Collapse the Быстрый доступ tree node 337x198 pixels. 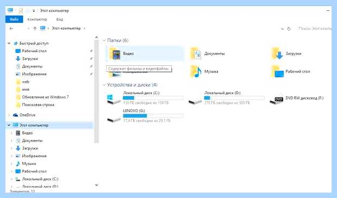tap(9, 43)
